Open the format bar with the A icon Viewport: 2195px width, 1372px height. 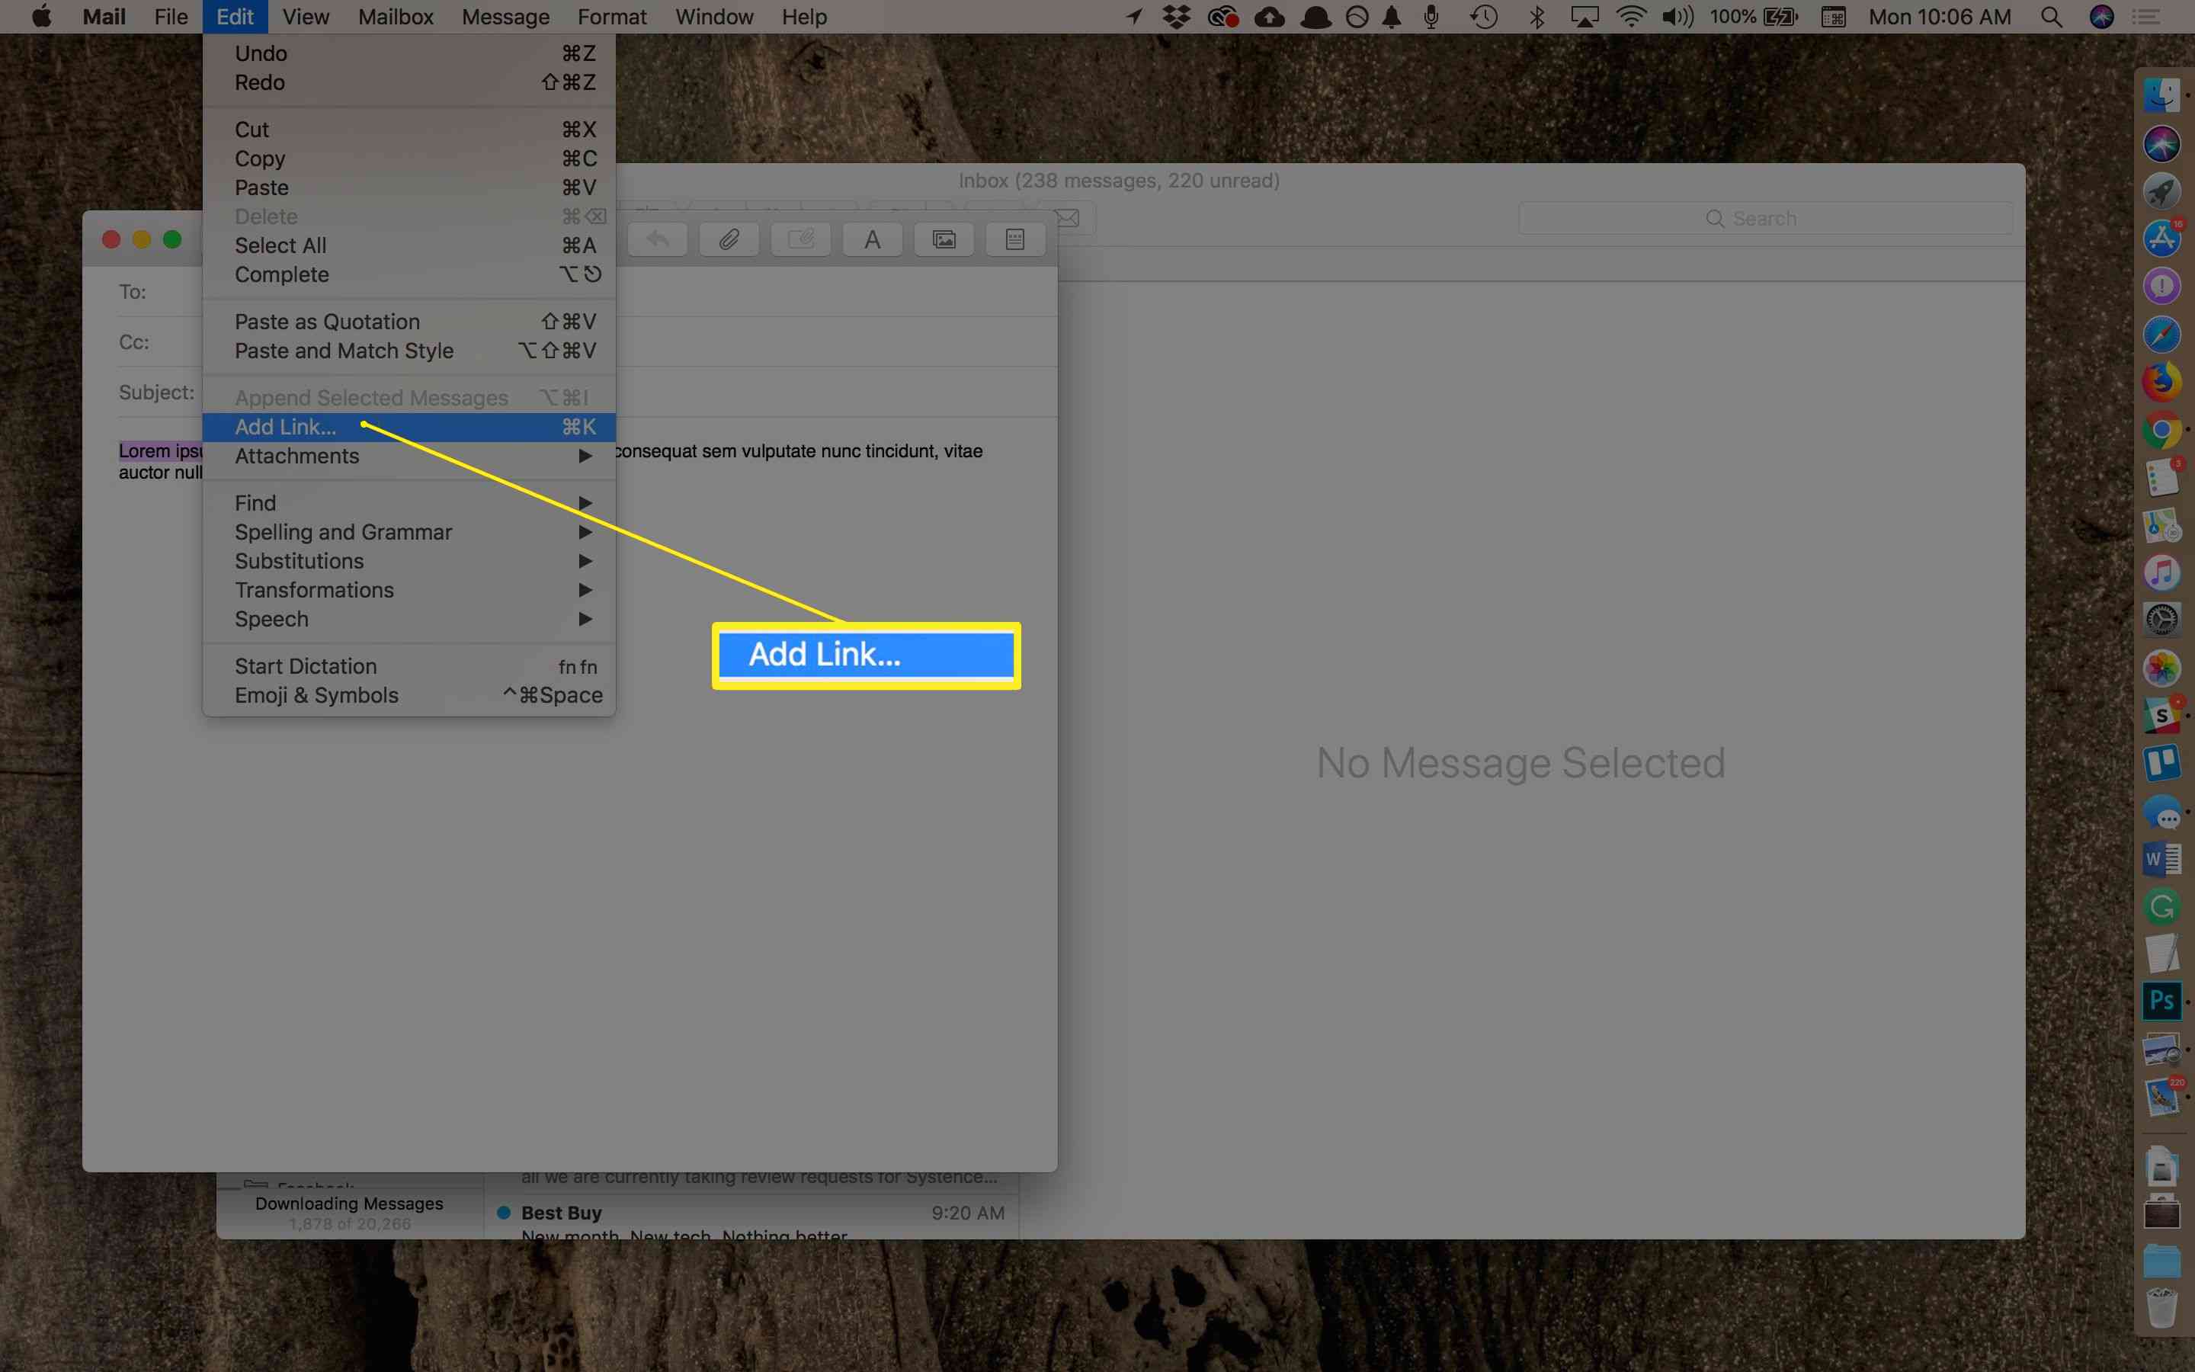click(x=872, y=239)
